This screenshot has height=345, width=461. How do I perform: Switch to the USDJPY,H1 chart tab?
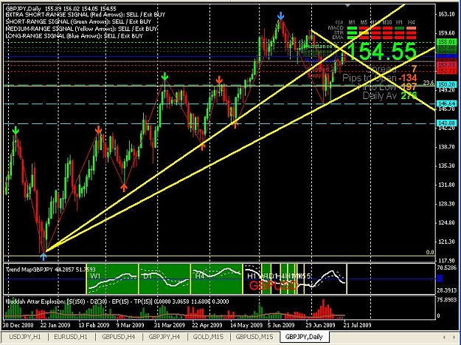pyautogui.click(x=24, y=337)
